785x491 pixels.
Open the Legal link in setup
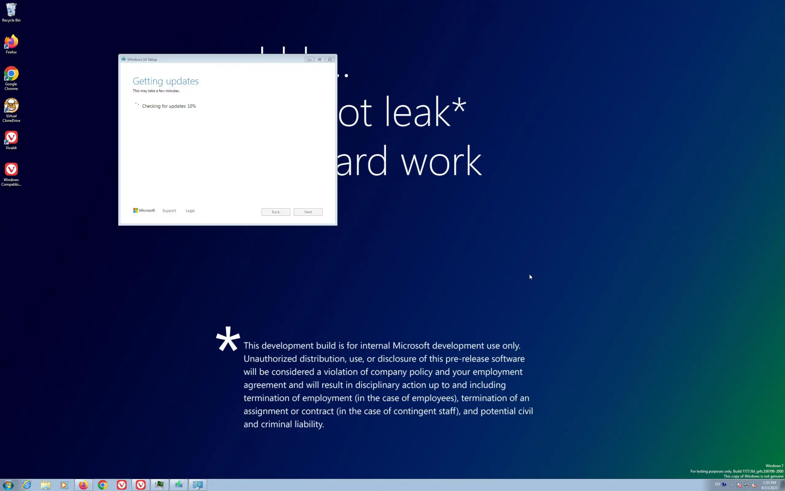tap(190, 211)
